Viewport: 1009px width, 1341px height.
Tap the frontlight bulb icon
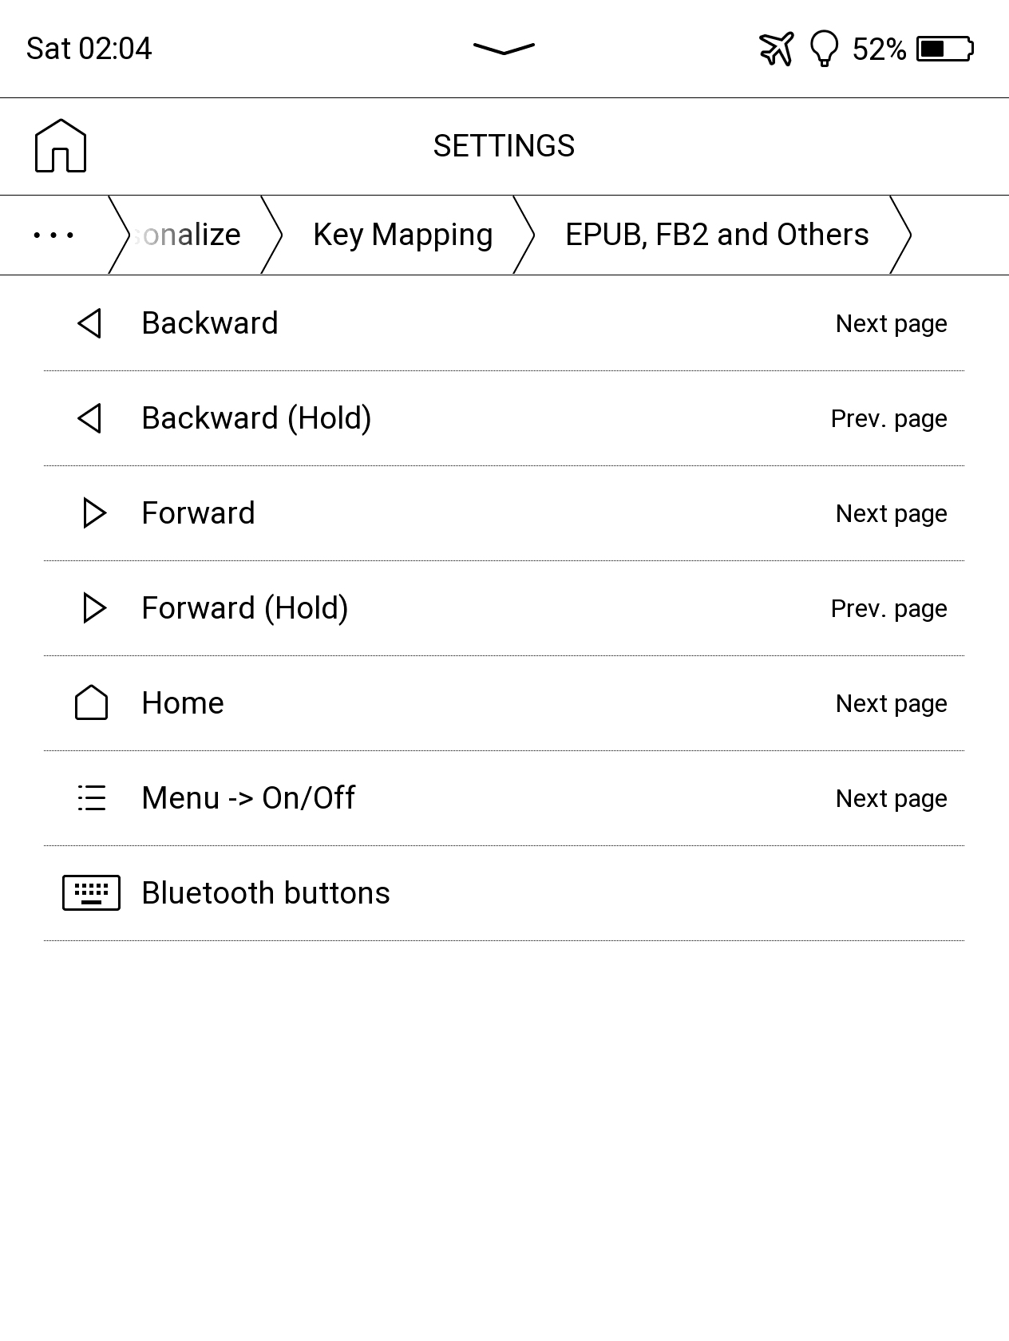point(824,49)
